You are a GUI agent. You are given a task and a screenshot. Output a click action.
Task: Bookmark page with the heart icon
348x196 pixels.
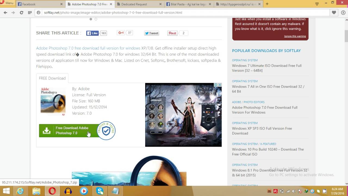(x=334, y=13)
